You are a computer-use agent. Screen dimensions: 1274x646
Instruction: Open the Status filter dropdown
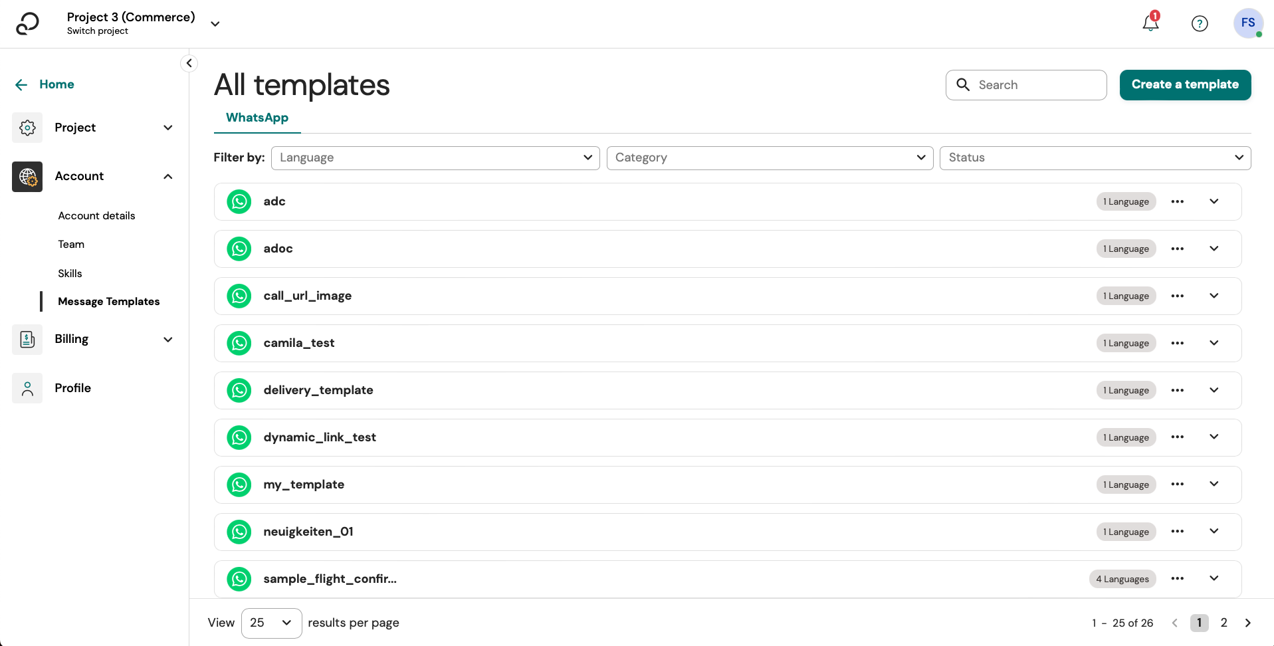pos(1095,158)
